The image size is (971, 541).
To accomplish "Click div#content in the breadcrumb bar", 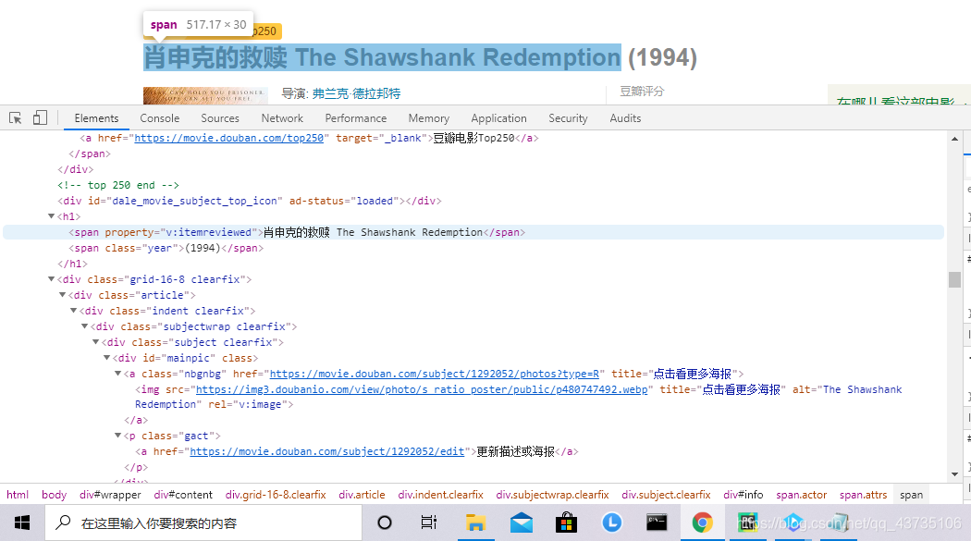I will 183,495.
